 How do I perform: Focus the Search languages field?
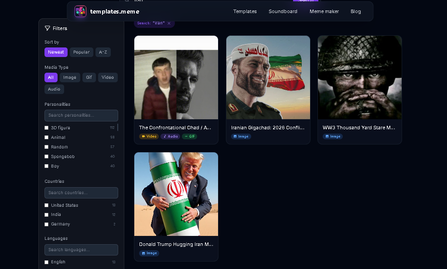(81, 250)
